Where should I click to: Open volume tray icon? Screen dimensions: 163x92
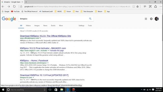pyautogui.click(x=150, y=90)
